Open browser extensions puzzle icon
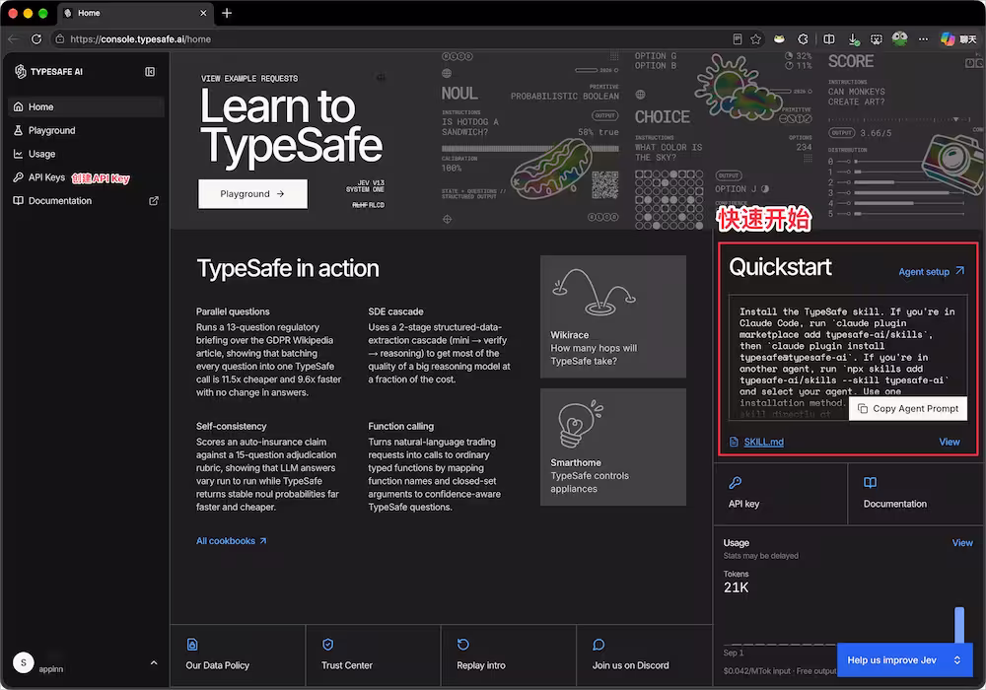Image resolution: width=986 pixels, height=690 pixels. click(x=803, y=39)
